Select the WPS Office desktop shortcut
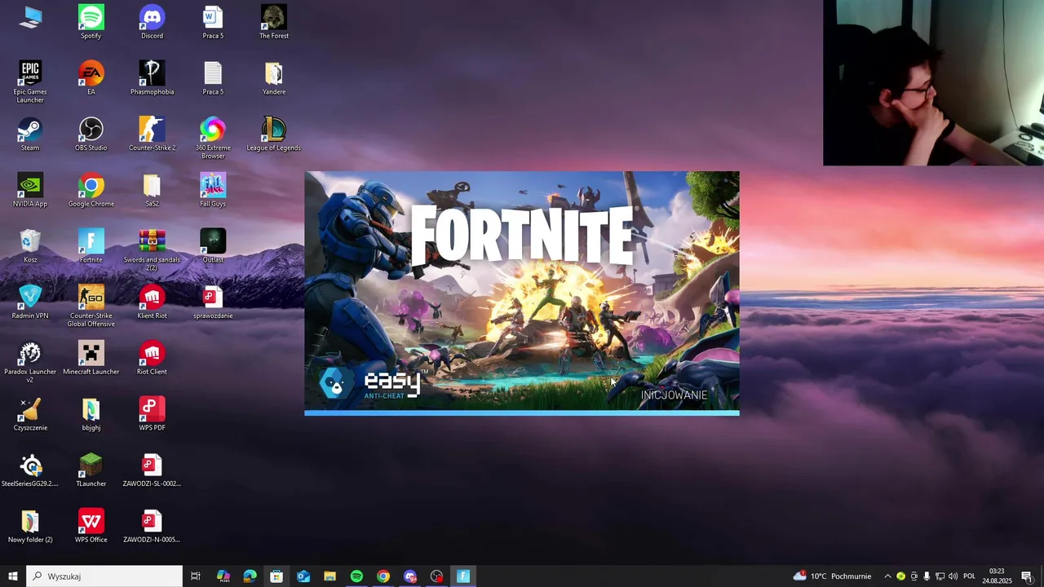Screen dimensions: 1044x587 pyautogui.click(x=91, y=526)
